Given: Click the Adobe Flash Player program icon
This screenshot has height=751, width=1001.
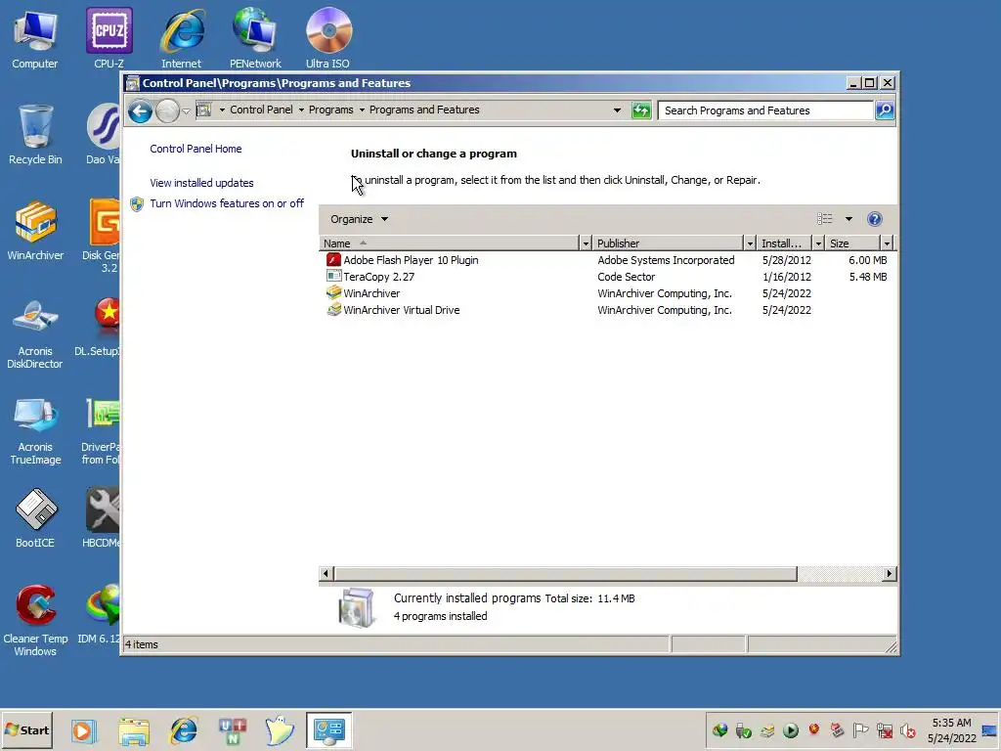Looking at the screenshot, I should [333, 260].
